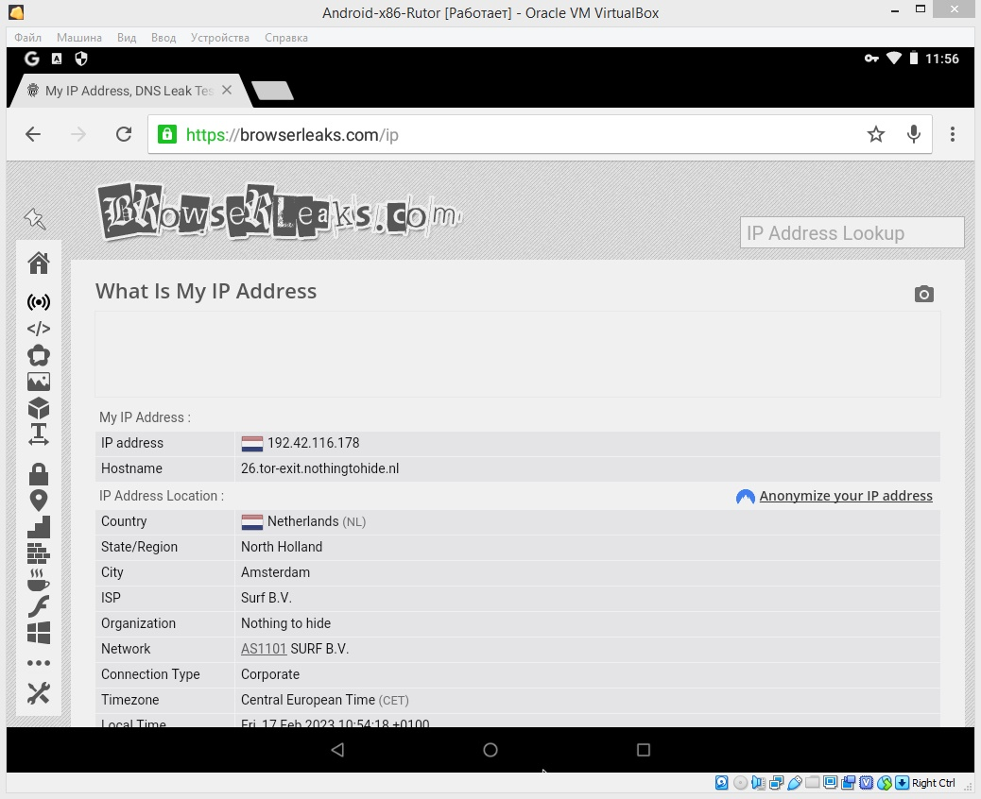The image size is (981, 799).
Task: Open the Chrome three-dot overflow menu
Action: (953, 134)
